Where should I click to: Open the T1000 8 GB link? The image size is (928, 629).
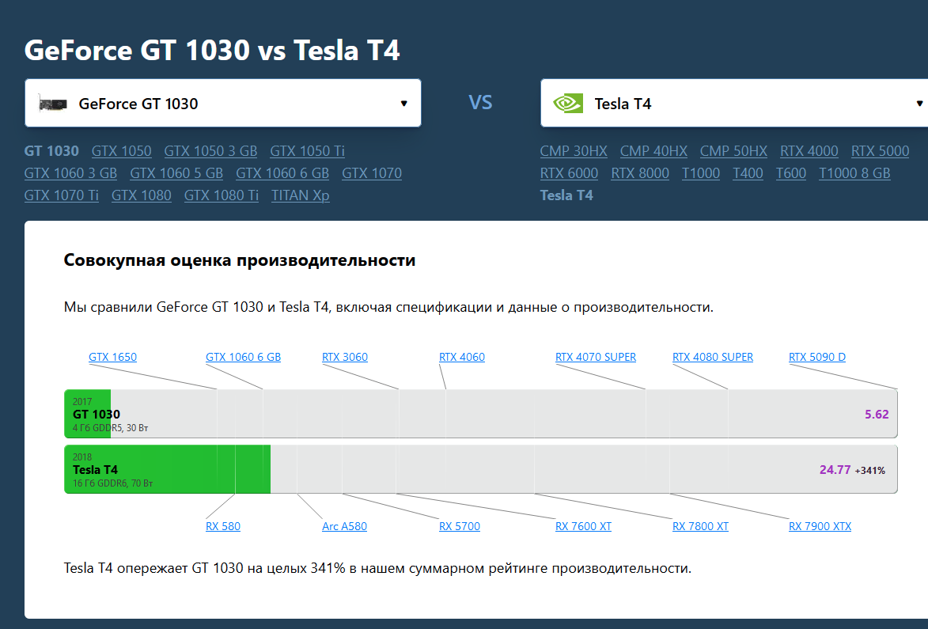(x=854, y=173)
